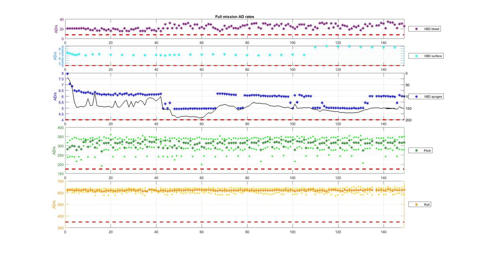The image size is (502, 256).
Task: Click x-axis tick 120 under VBD apogee plot
Action: [x=338, y=124]
